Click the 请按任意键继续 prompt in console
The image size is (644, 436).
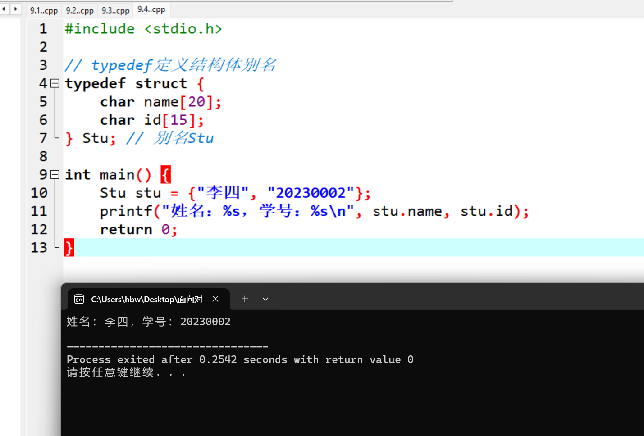tap(126, 372)
